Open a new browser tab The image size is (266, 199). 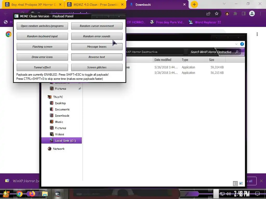(x=194, y=4)
